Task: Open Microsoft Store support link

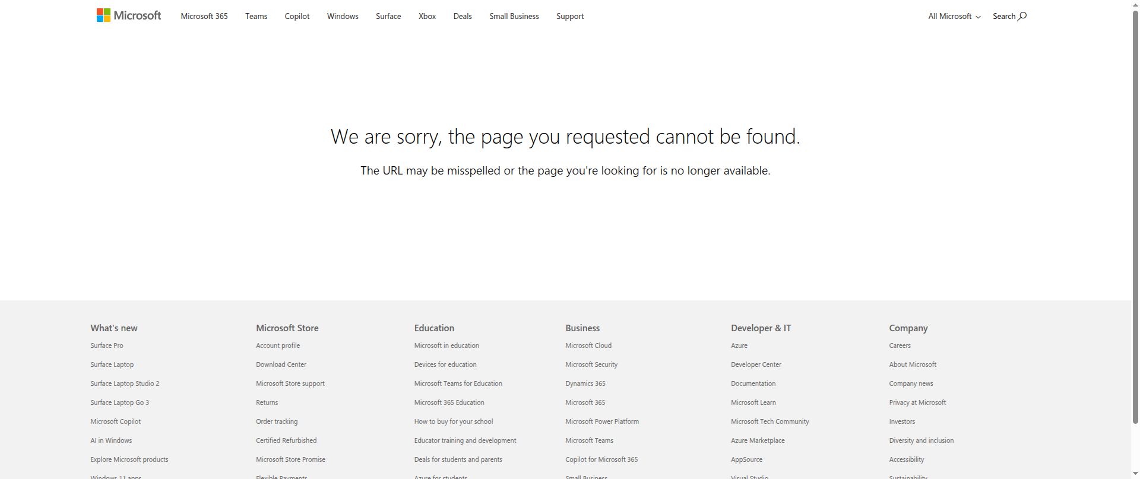Action: 290,383
